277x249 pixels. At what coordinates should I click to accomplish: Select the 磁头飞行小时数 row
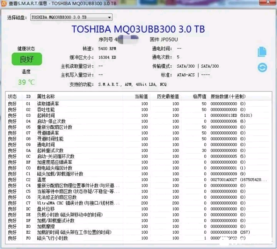pos(138,238)
